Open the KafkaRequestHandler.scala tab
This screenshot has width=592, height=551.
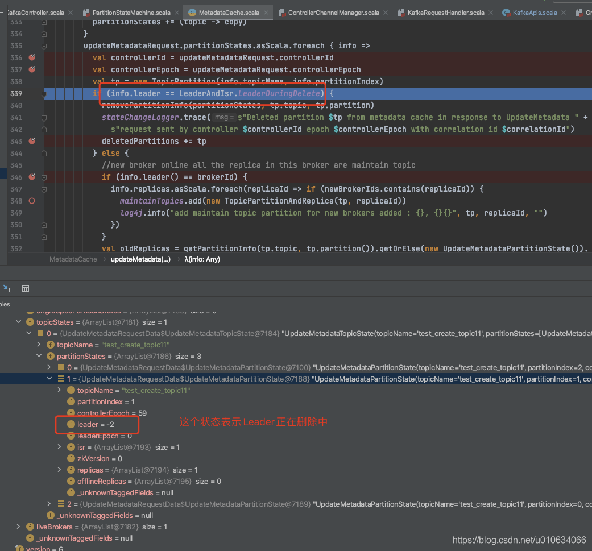tap(445, 13)
